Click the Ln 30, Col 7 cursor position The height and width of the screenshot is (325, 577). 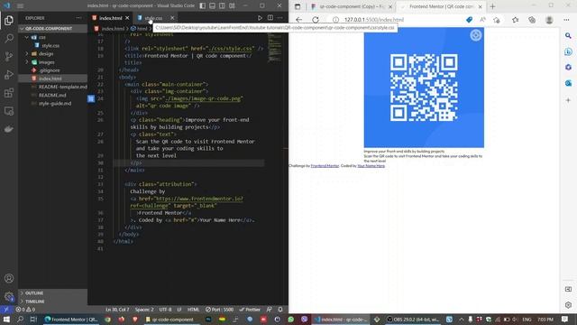click(x=117, y=310)
